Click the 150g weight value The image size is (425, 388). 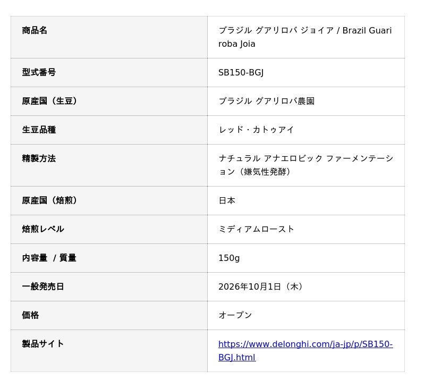(x=229, y=258)
